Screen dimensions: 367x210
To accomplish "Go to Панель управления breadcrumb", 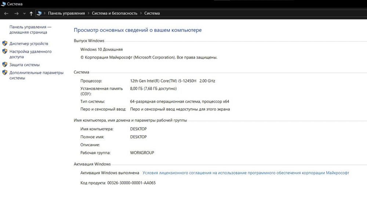I will [66, 14].
